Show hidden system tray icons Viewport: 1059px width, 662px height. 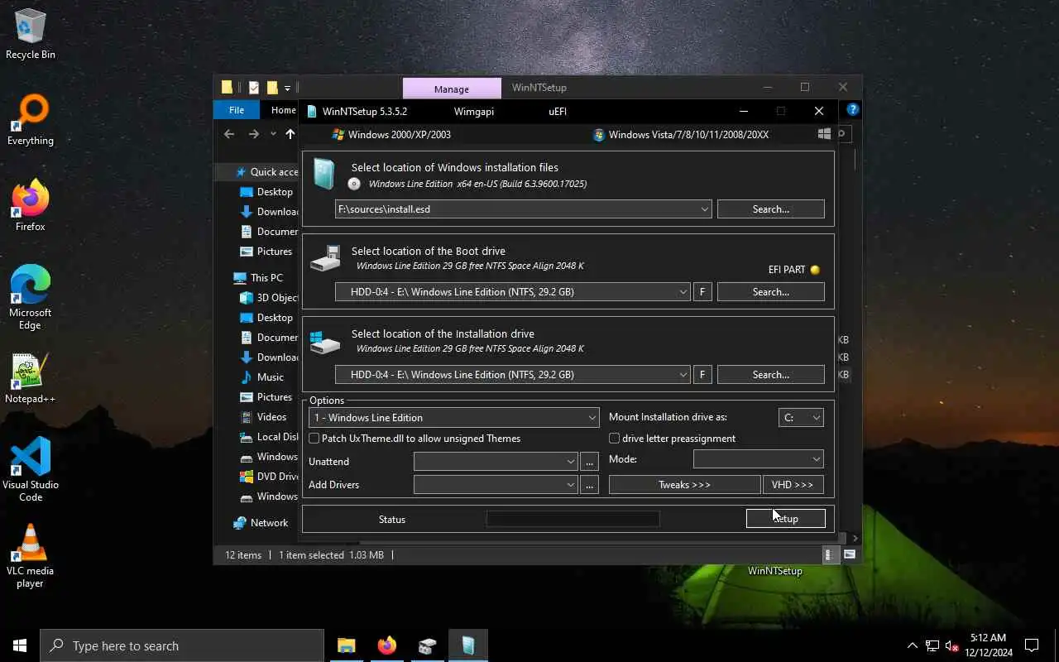pos(912,645)
